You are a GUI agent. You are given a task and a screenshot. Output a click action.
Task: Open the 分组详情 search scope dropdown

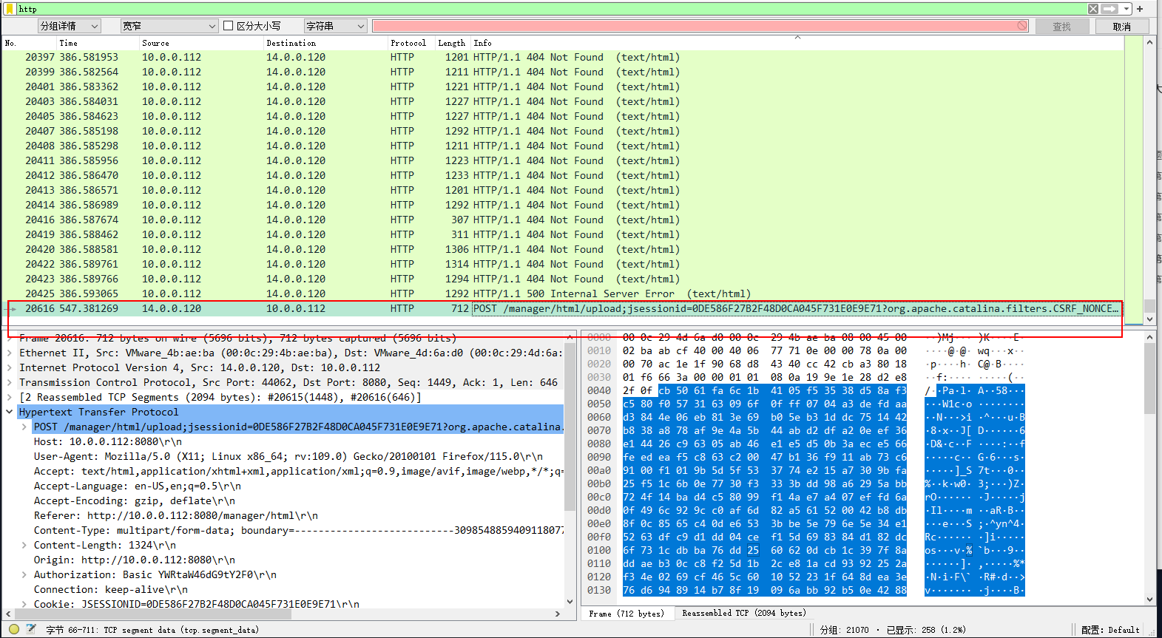click(x=69, y=26)
